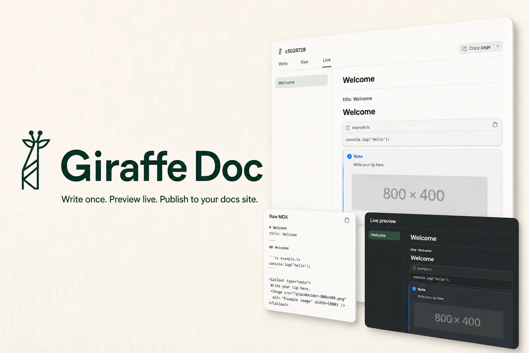The image size is (529, 353).
Task: Switch to the Write tab
Action: [283, 64]
